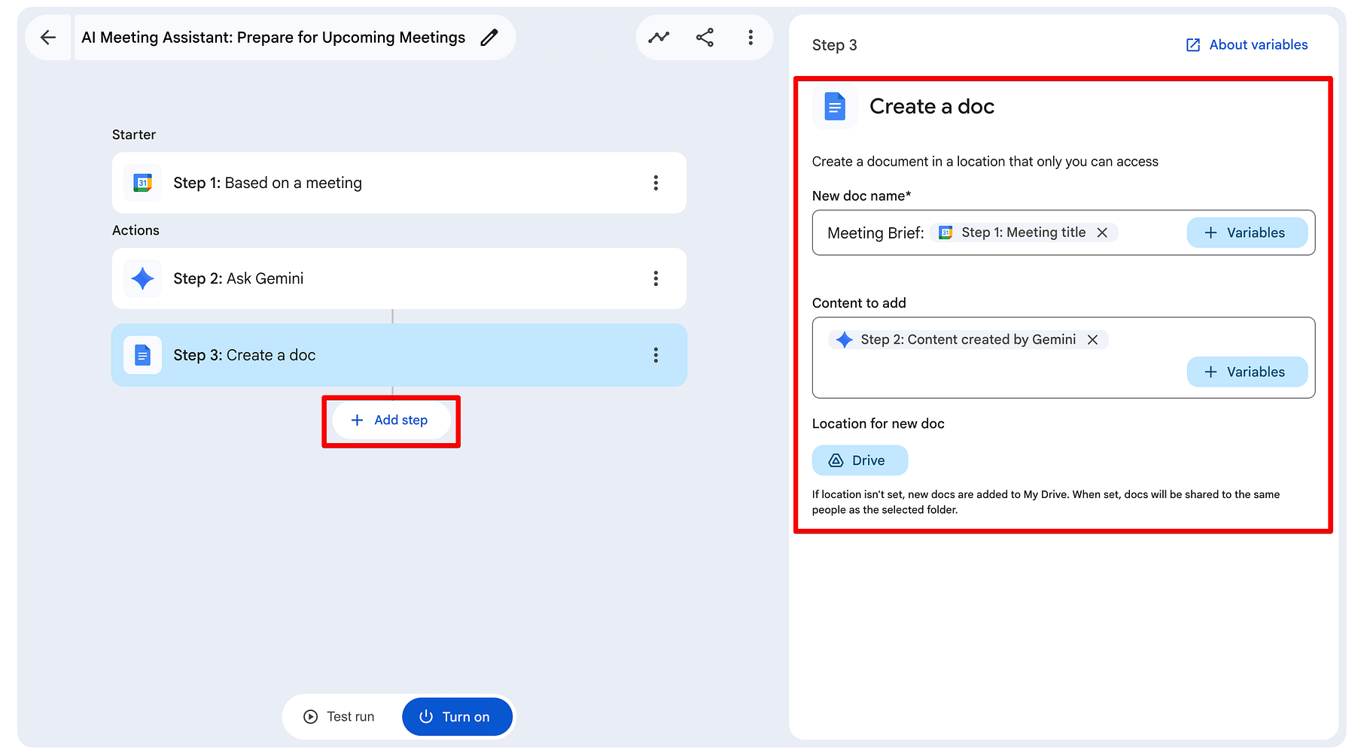Open Step 2: Ask Gemini card
This screenshot has width=1355, height=756.
pos(399,278)
